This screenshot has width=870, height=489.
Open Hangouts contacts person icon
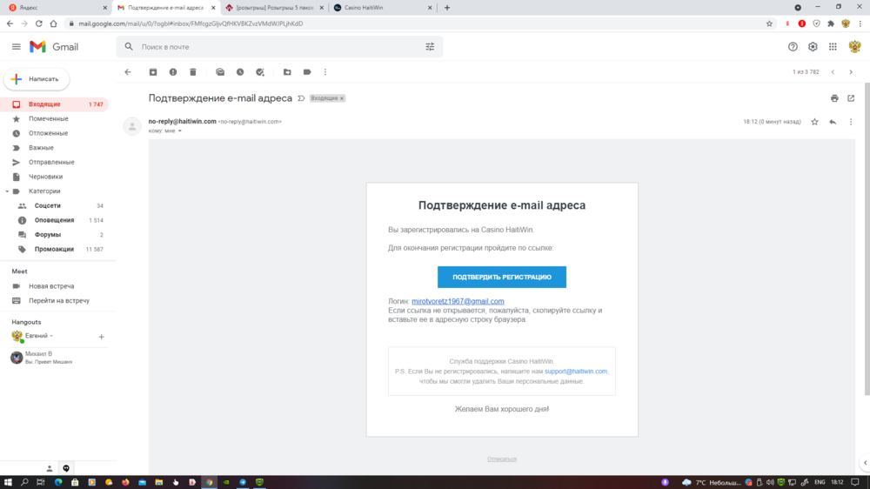[x=50, y=468]
